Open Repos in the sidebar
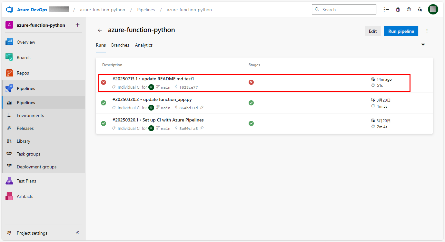445x242 pixels. click(x=43, y=73)
